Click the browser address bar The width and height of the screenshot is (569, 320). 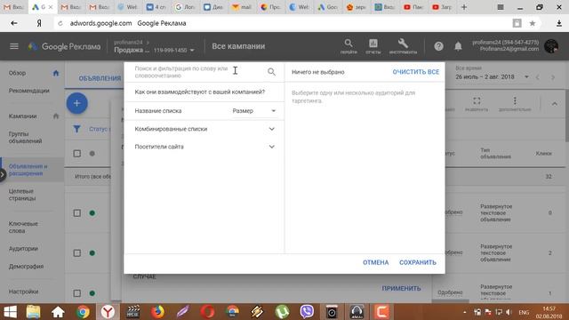283,23
